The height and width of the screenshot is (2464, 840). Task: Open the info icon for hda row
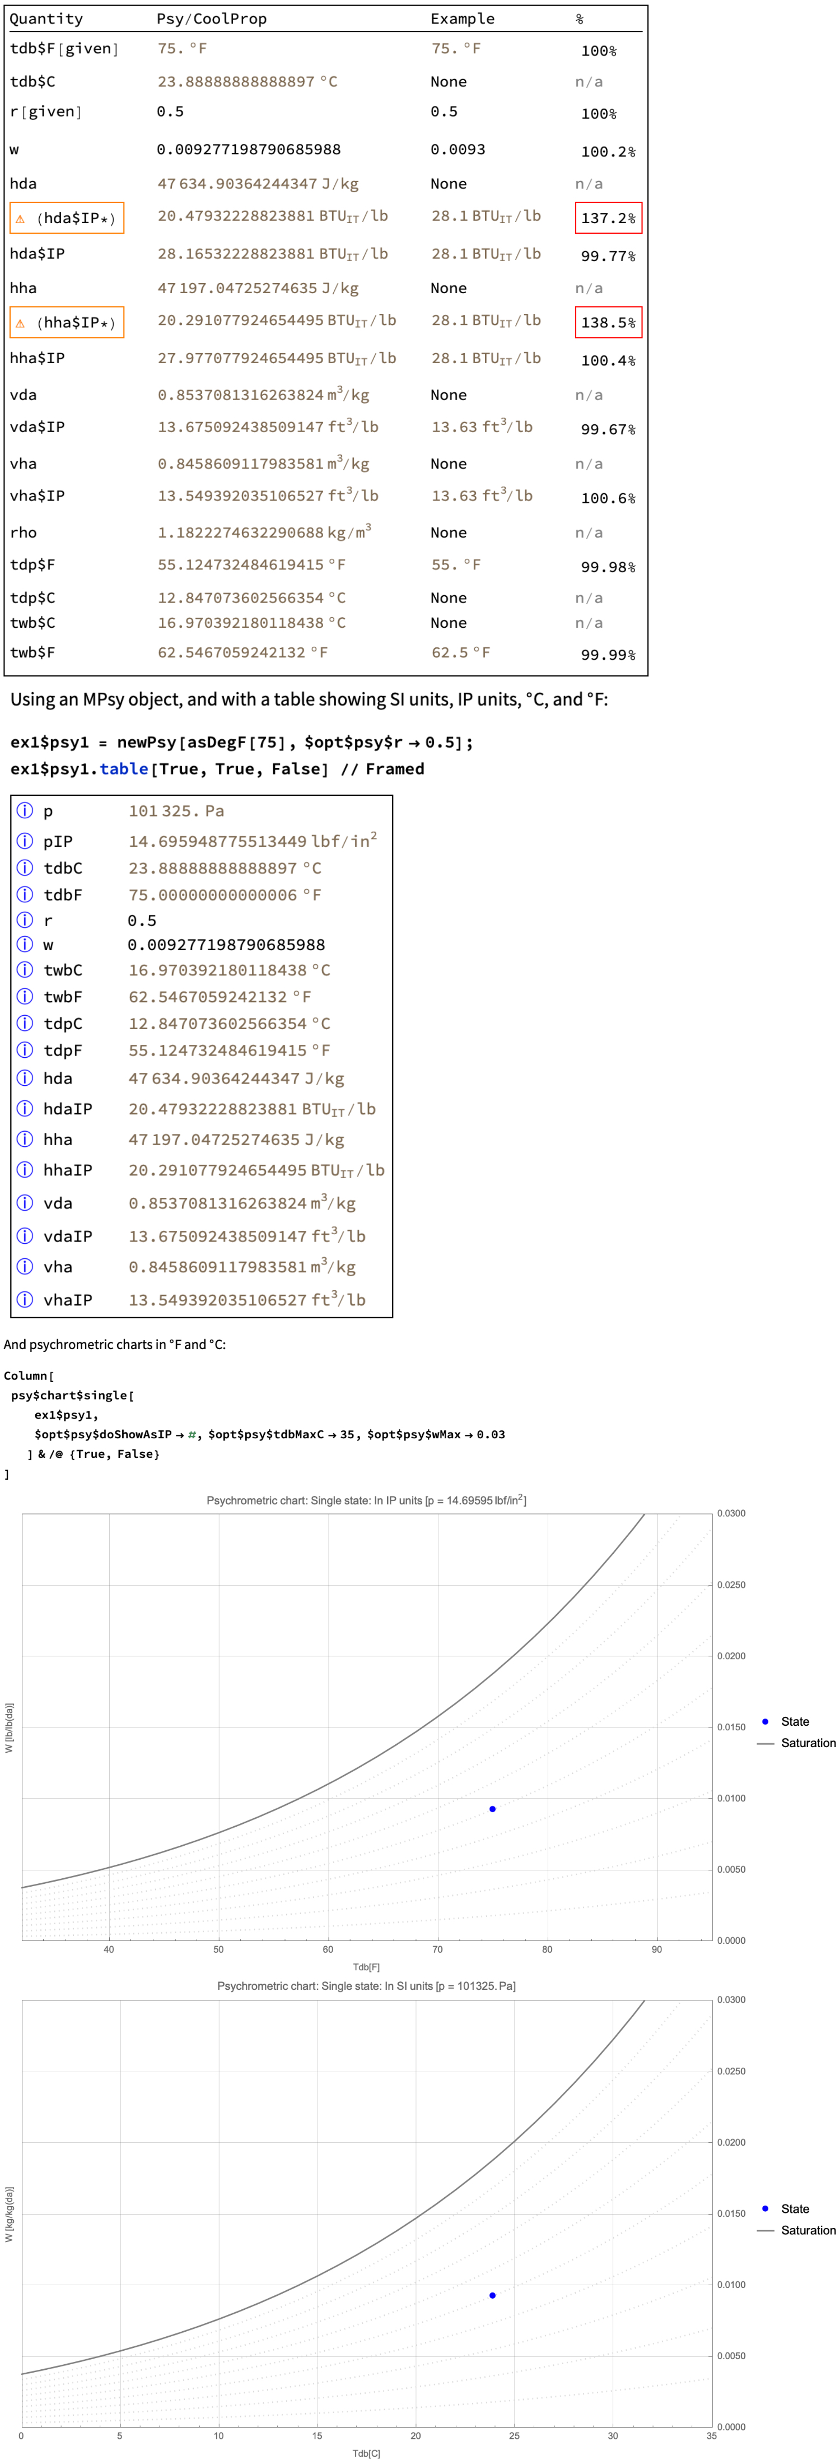[x=25, y=1078]
